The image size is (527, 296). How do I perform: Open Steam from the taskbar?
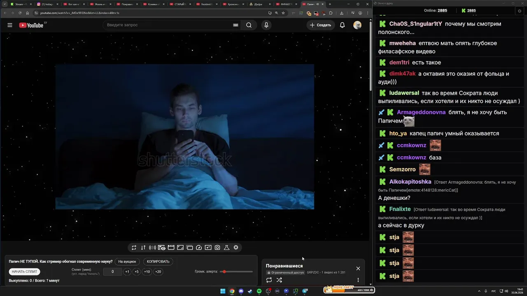pos(250,291)
